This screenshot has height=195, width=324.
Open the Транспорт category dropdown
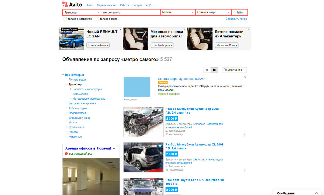pyautogui.click(x=82, y=12)
